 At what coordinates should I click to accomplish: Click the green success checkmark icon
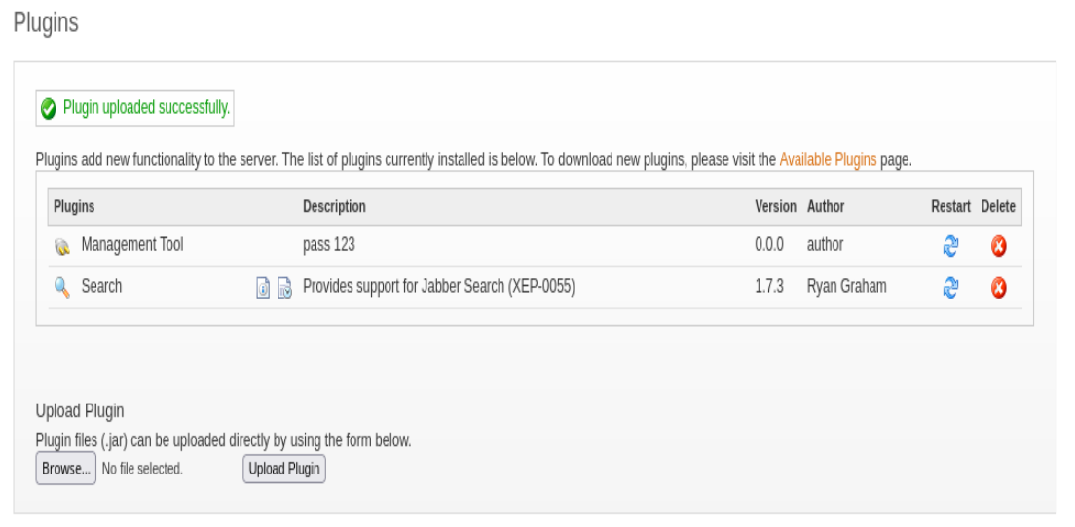(49, 109)
